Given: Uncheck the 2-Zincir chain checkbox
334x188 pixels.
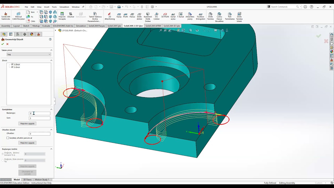Looking at the screenshot, I should pos(12,67).
